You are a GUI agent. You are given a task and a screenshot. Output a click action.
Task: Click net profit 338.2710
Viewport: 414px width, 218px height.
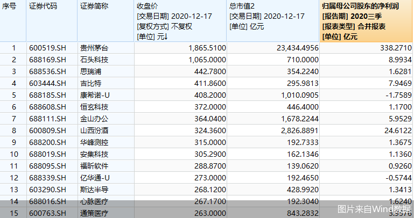396,48
